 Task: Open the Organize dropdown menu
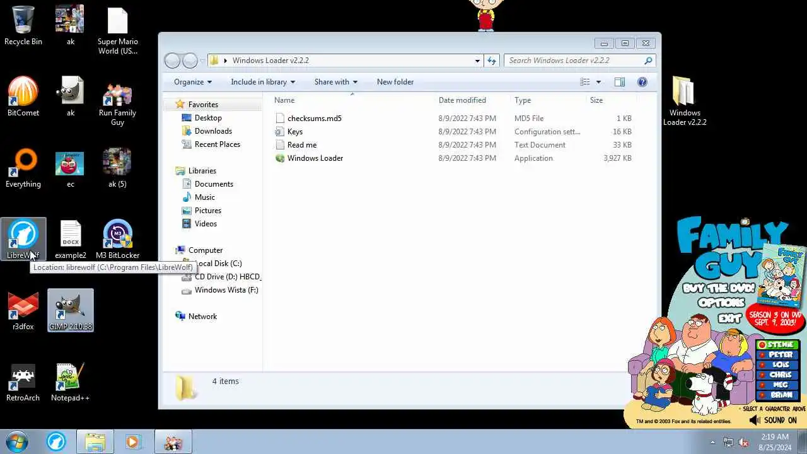[193, 82]
